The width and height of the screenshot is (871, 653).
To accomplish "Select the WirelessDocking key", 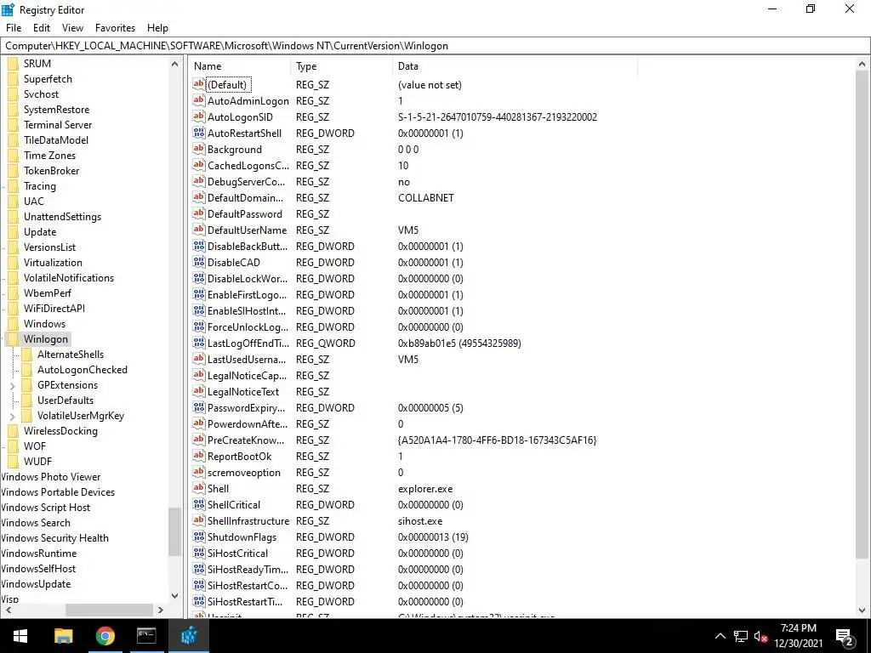I will tap(60, 431).
